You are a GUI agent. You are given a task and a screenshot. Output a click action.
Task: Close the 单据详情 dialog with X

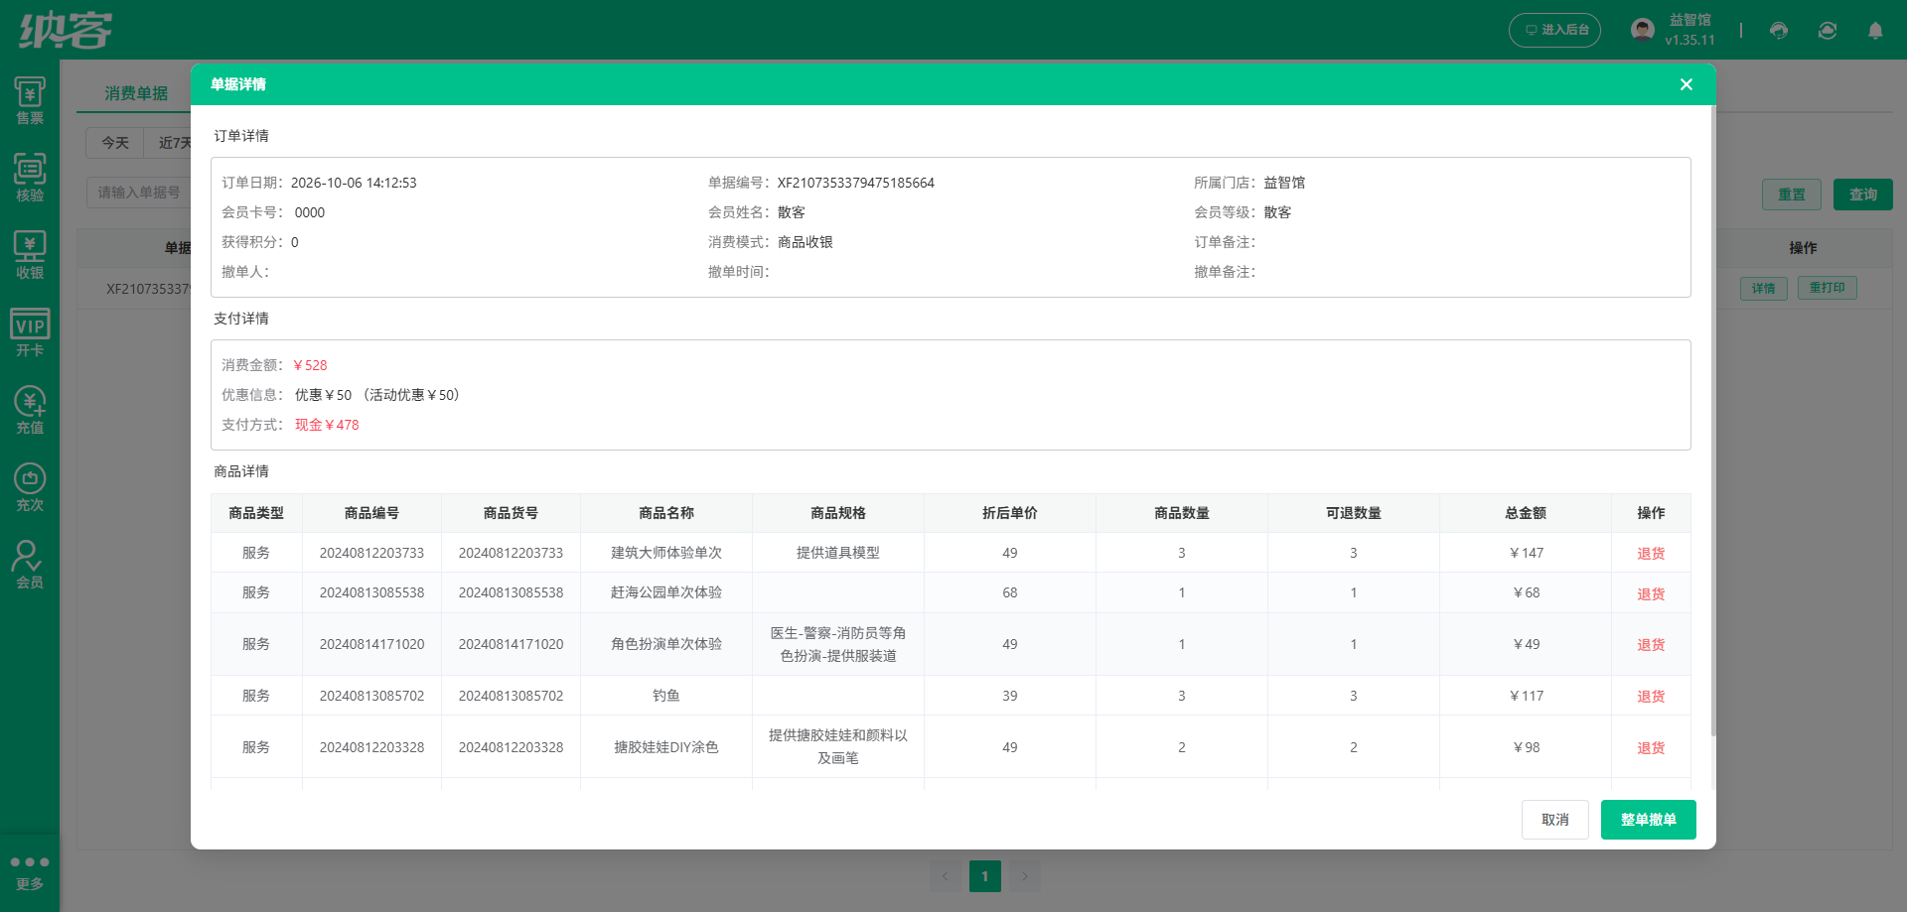(x=1687, y=84)
